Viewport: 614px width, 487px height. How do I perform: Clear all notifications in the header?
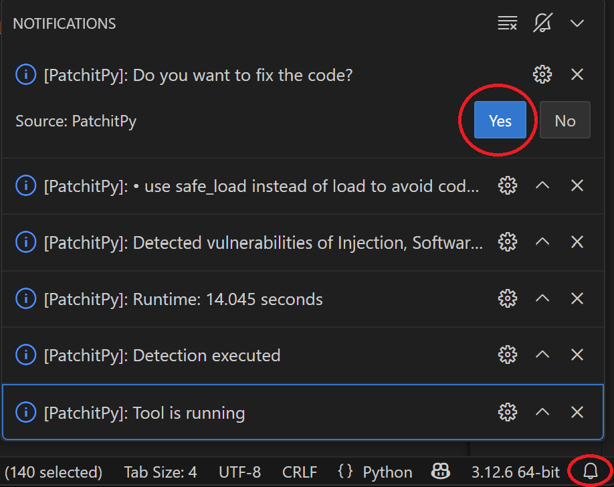(x=508, y=23)
